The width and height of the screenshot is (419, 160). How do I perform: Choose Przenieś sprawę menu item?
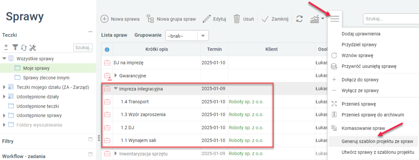359,104
